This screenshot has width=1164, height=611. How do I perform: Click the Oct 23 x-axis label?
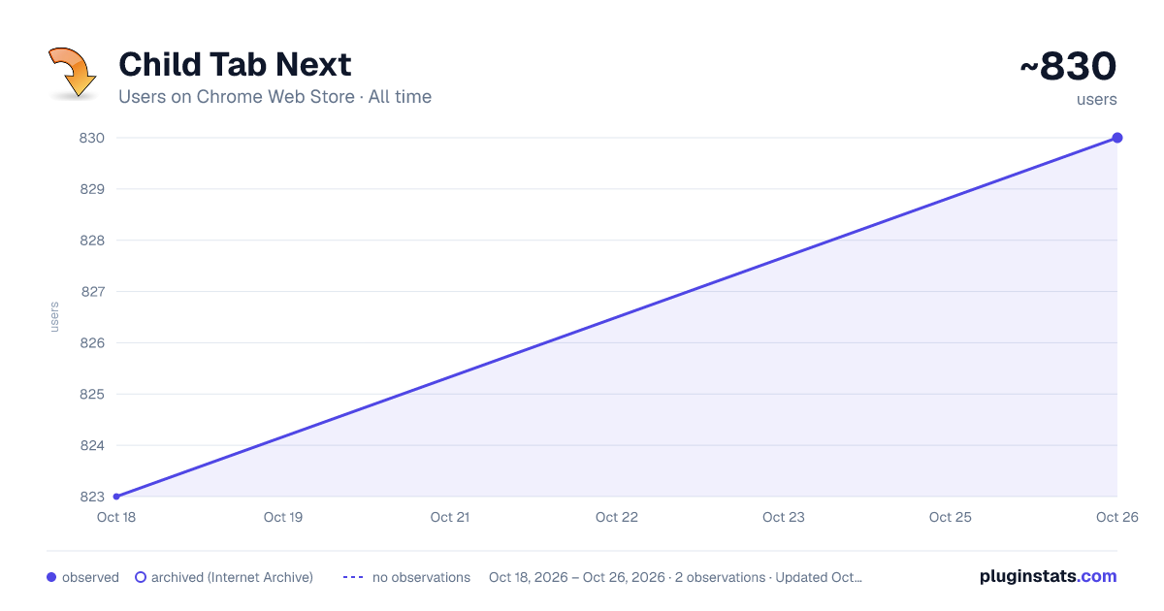pos(784,517)
